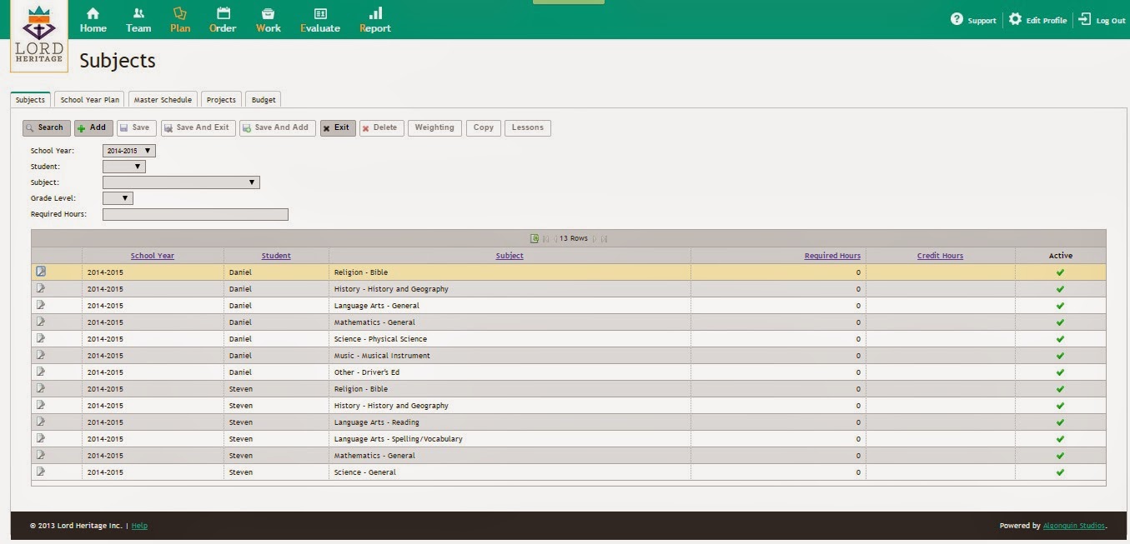Open the Plan navigation icon

click(x=180, y=13)
